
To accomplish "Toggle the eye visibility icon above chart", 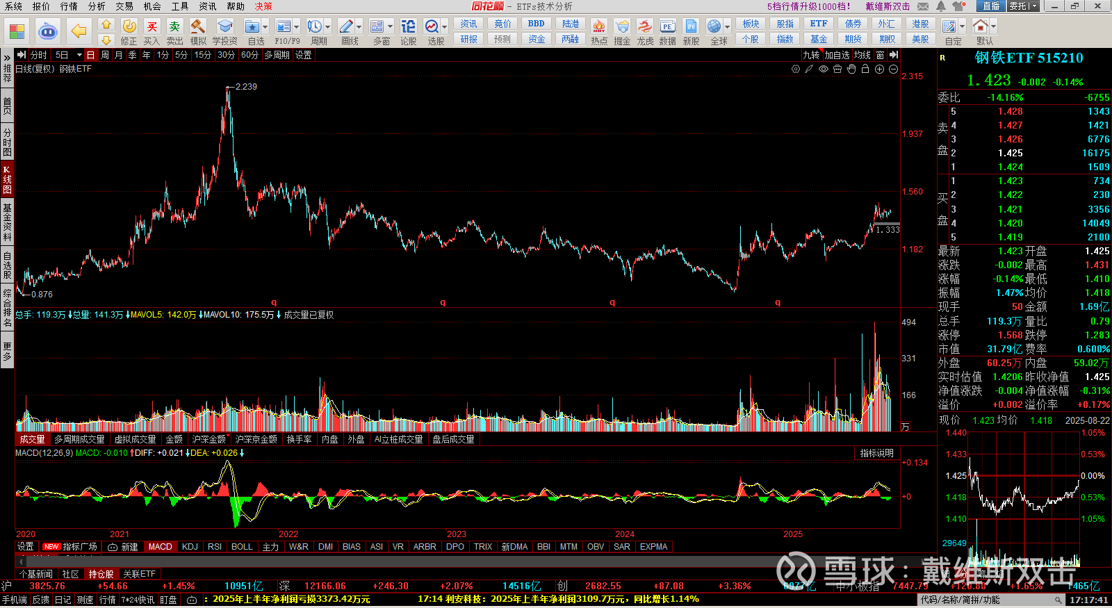I will coord(824,69).
